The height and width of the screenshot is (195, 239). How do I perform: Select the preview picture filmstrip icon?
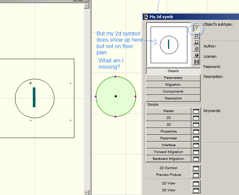(x=196, y=62)
